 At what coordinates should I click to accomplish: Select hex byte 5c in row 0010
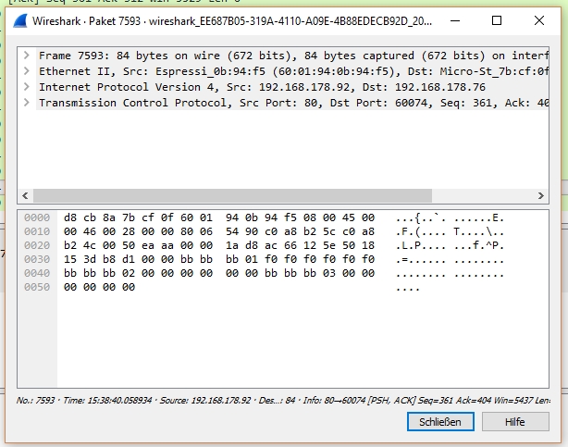coord(329,231)
